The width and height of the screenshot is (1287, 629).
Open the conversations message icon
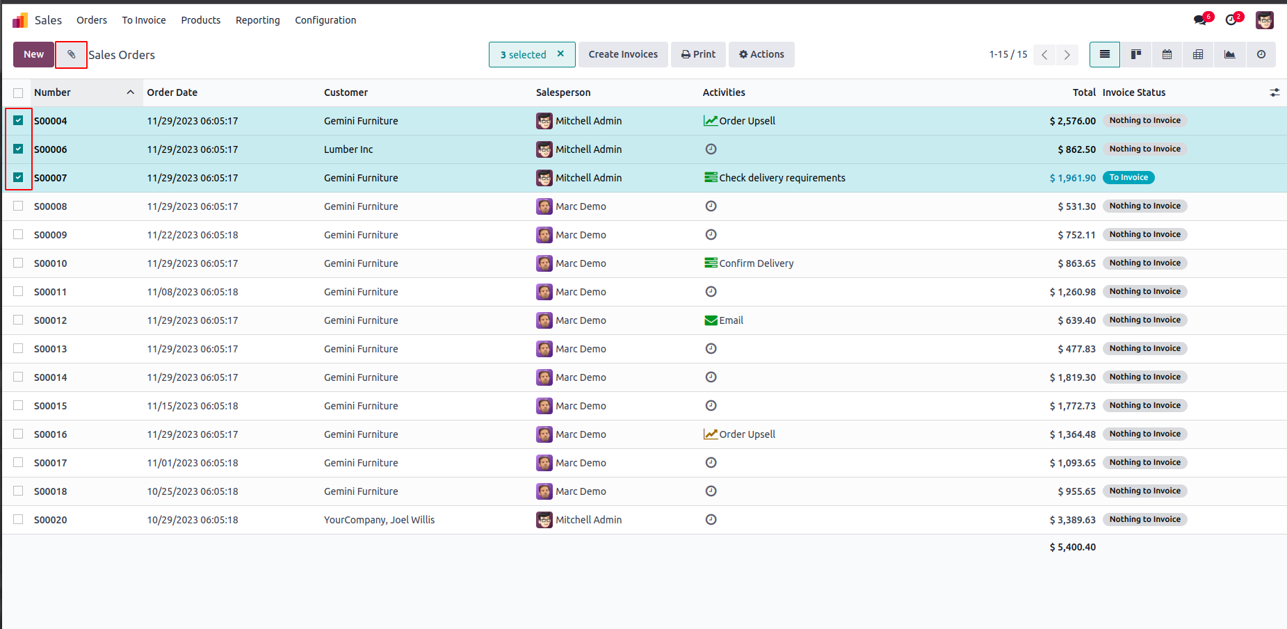(x=1200, y=20)
